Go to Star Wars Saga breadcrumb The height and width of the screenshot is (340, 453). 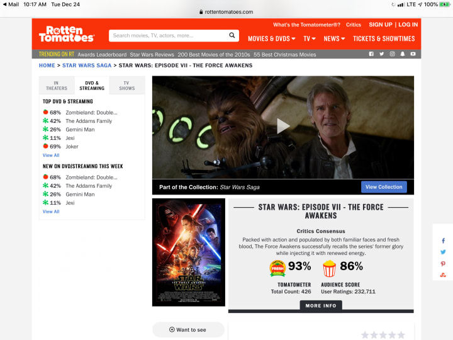87,65
